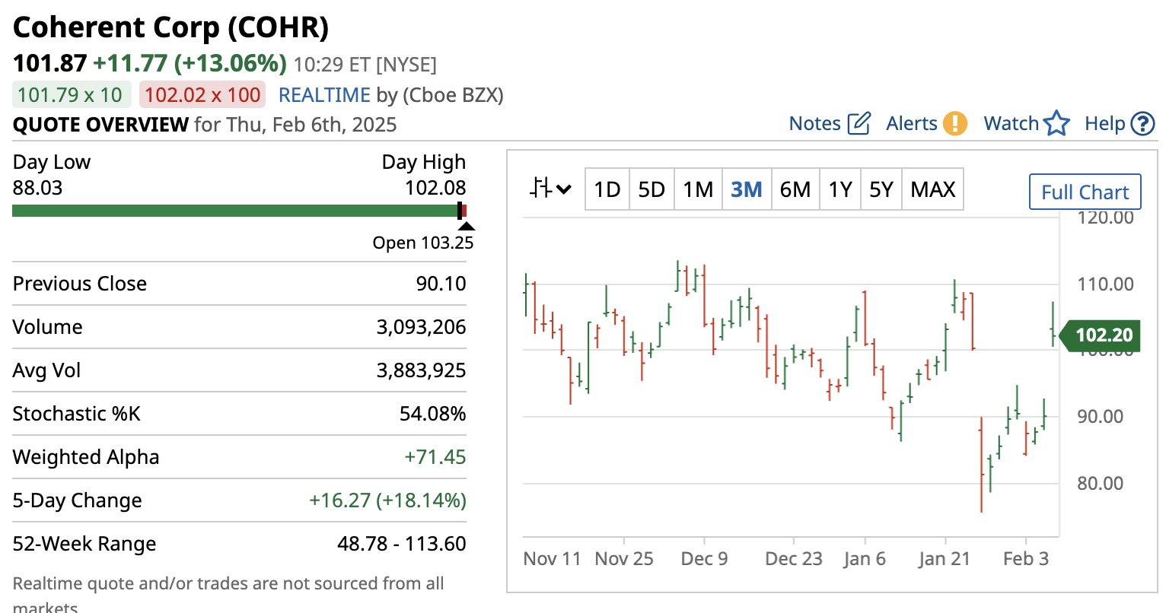Click the Notes link

pos(814,123)
